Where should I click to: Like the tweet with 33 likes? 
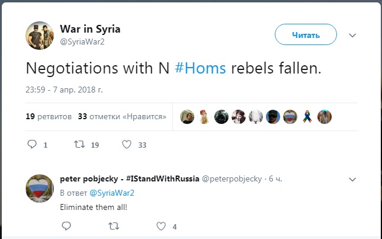(126, 144)
